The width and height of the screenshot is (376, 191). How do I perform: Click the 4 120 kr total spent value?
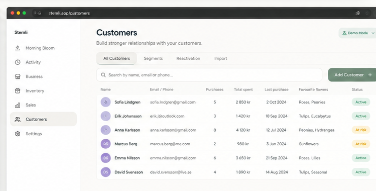click(243, 130)
